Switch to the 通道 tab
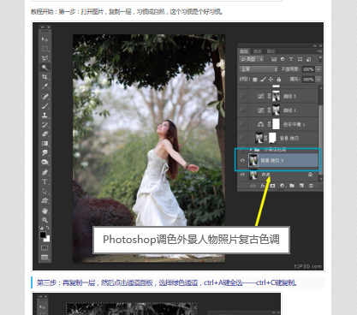 [258, 51]
